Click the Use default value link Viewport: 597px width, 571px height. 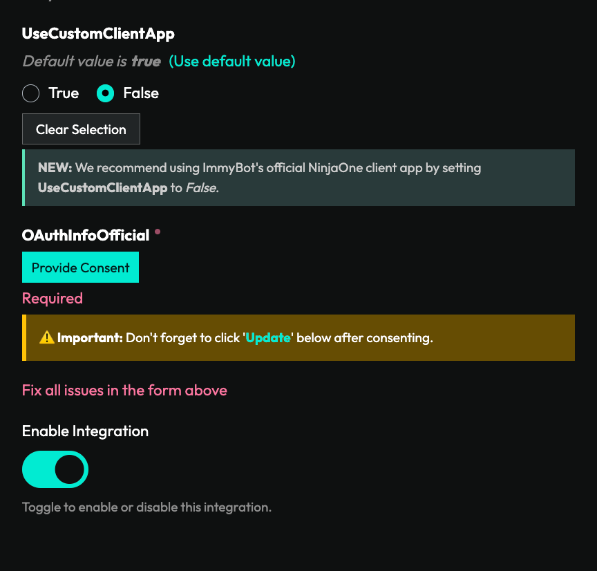tap(231, 62)
